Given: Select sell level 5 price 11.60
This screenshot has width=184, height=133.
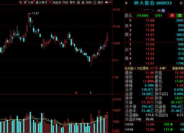Looking at the screenshot, I should pos(150,20).
